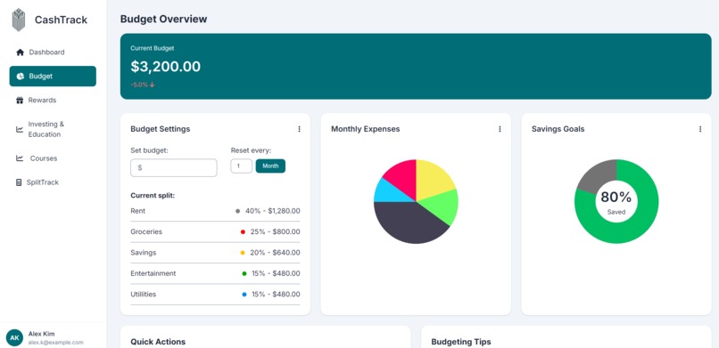The width and height of the screenshot is (719, 348).
Task: Click the Month reset period button
Action: click(270, 166)
